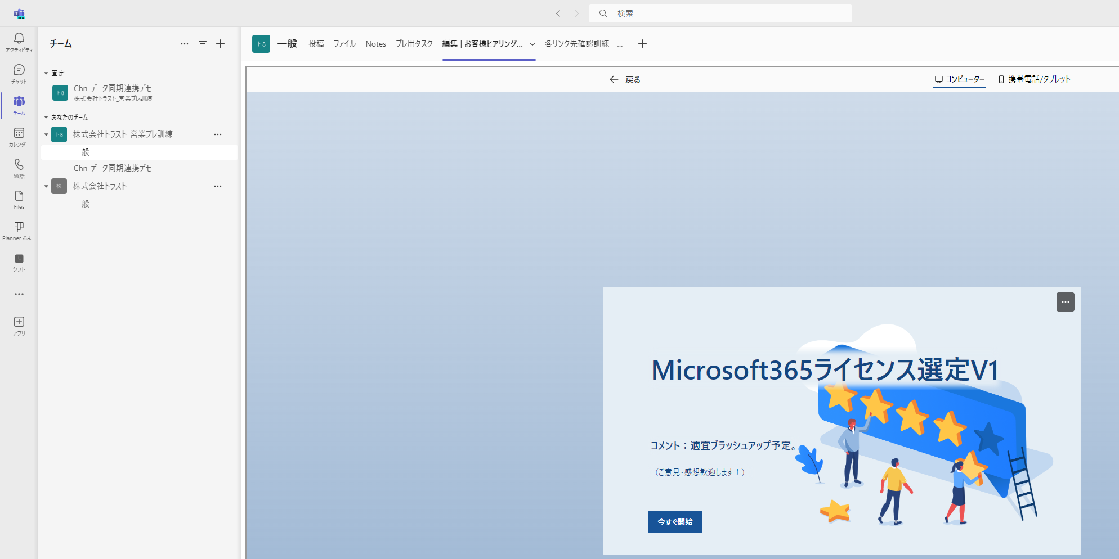Open dropdown arrow on the 編集 tab
This screenshot has height=559, width=1119.
click(x=532, y=44)
